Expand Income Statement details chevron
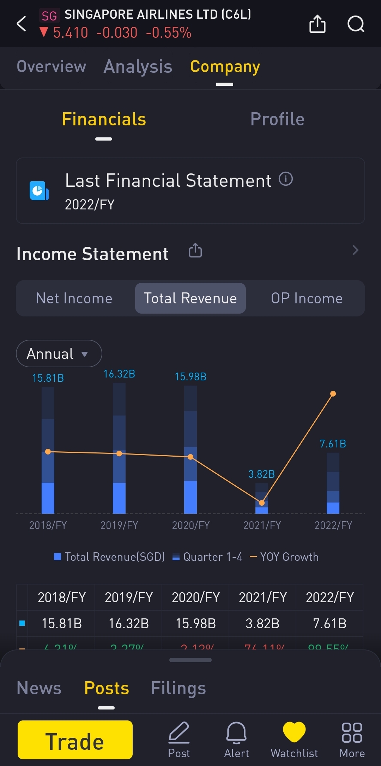The height and width of the screenshot is (766, 381). 355,250
